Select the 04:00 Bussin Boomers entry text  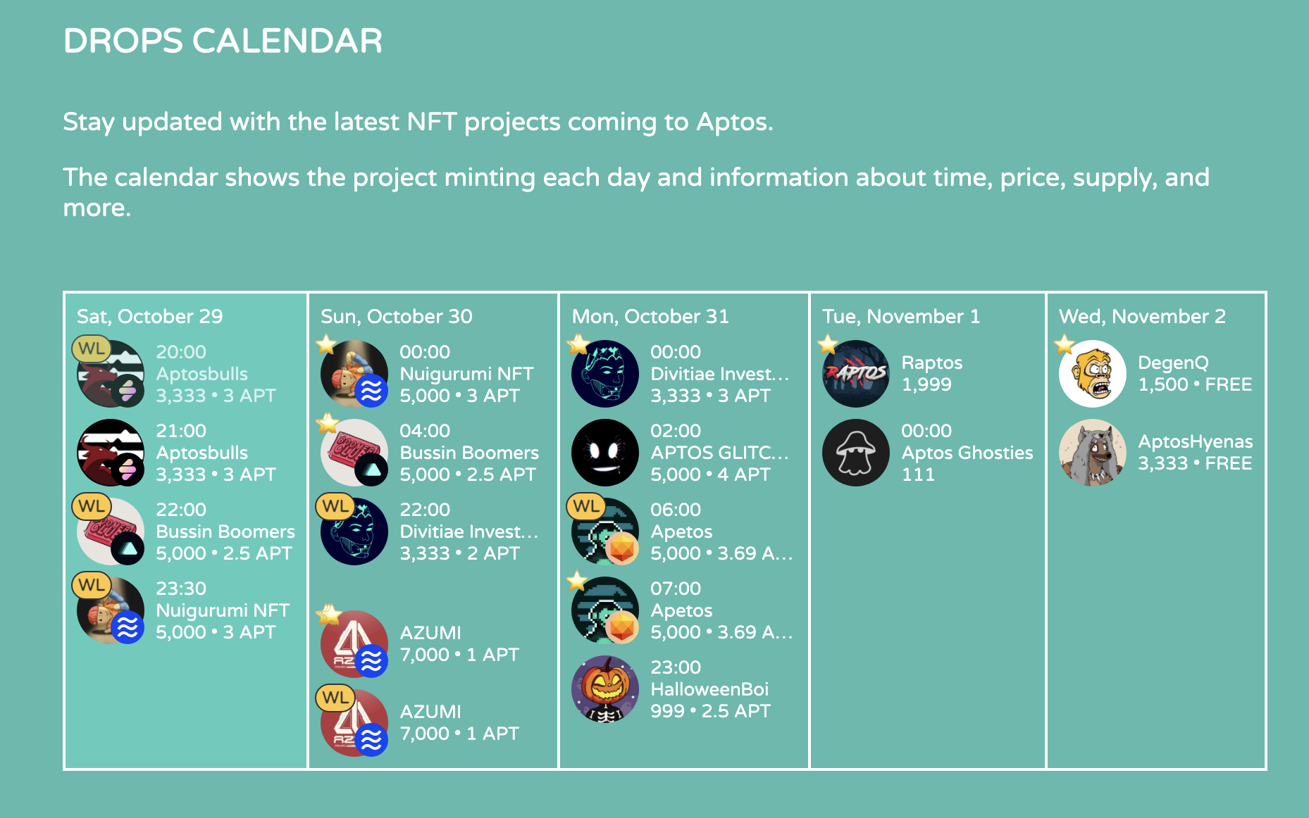click(x=469, y=453)
